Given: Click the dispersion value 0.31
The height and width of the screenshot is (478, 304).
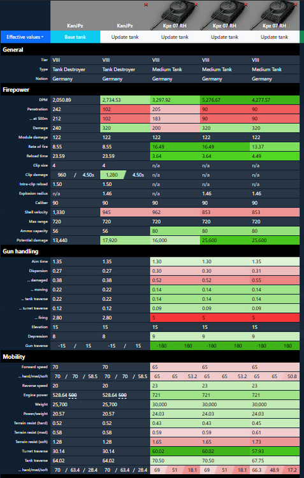Looking at the screenshot, I should [256, 271].
